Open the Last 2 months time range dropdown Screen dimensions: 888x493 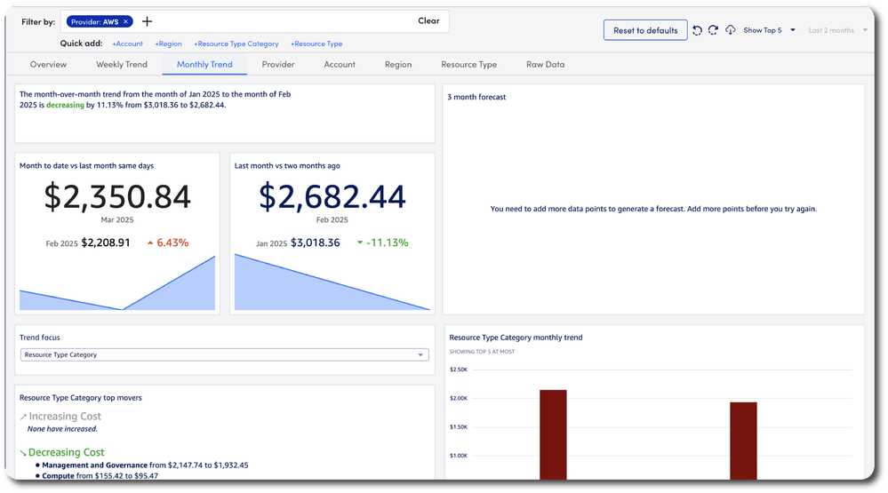(x=837, y=30)
